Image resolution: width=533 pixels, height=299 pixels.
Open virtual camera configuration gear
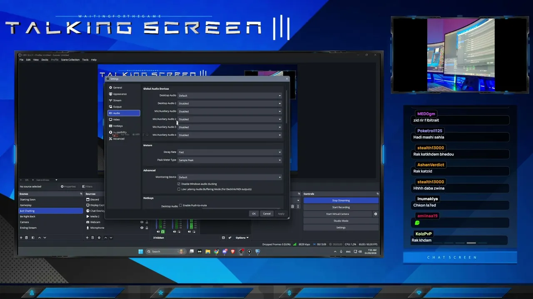click(376, 214)
